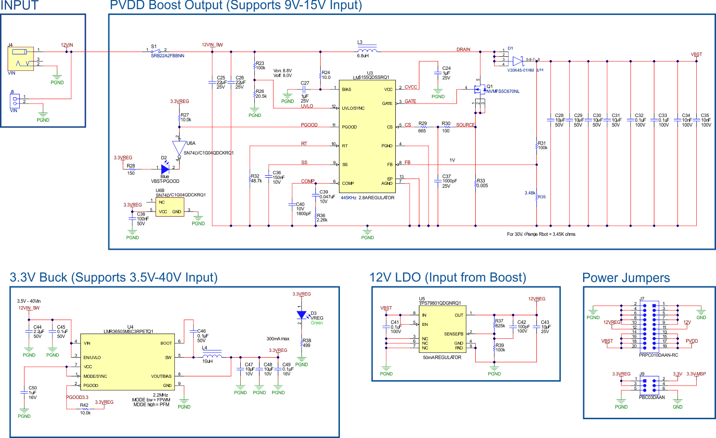This screenshot has height=438, width=716.
Task: Click the PGND ground symbol under J4
Action: tap(57, 78)
